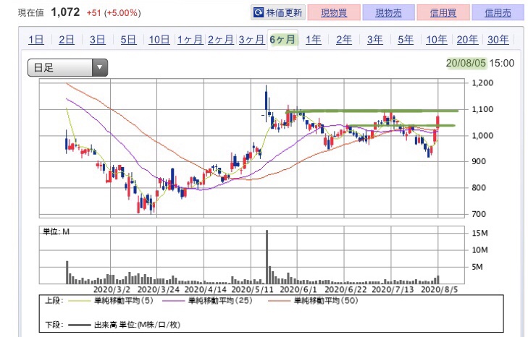The image size is (528, 337).
Task: Switch to the 1ヶ月 chart range
Action: click(190, 40)
